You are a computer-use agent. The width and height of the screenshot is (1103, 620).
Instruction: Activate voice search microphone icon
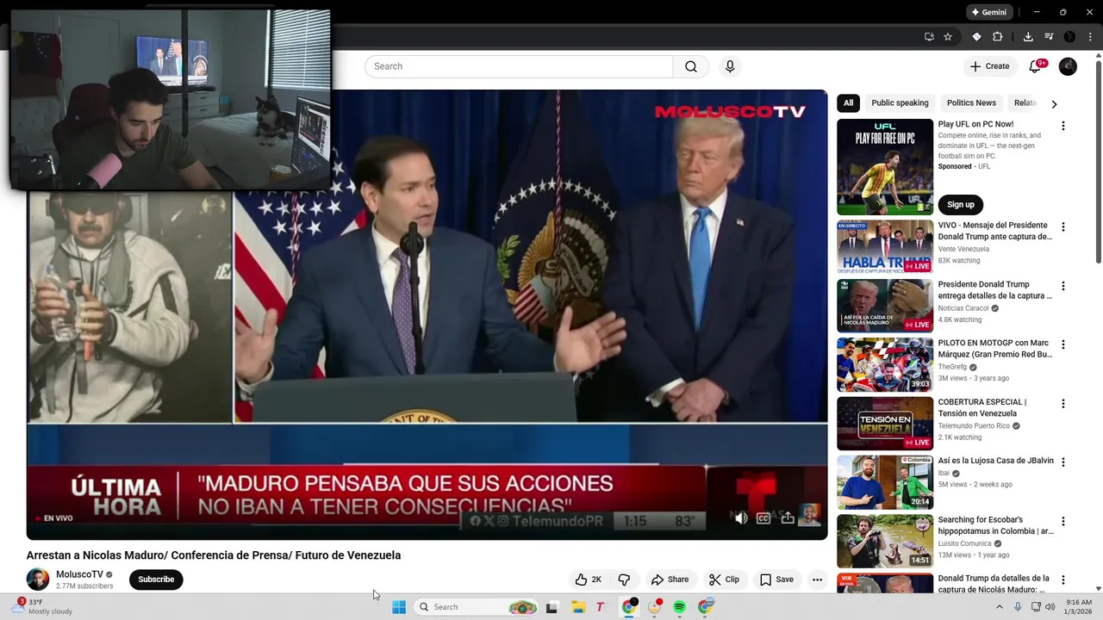[730, 66]
